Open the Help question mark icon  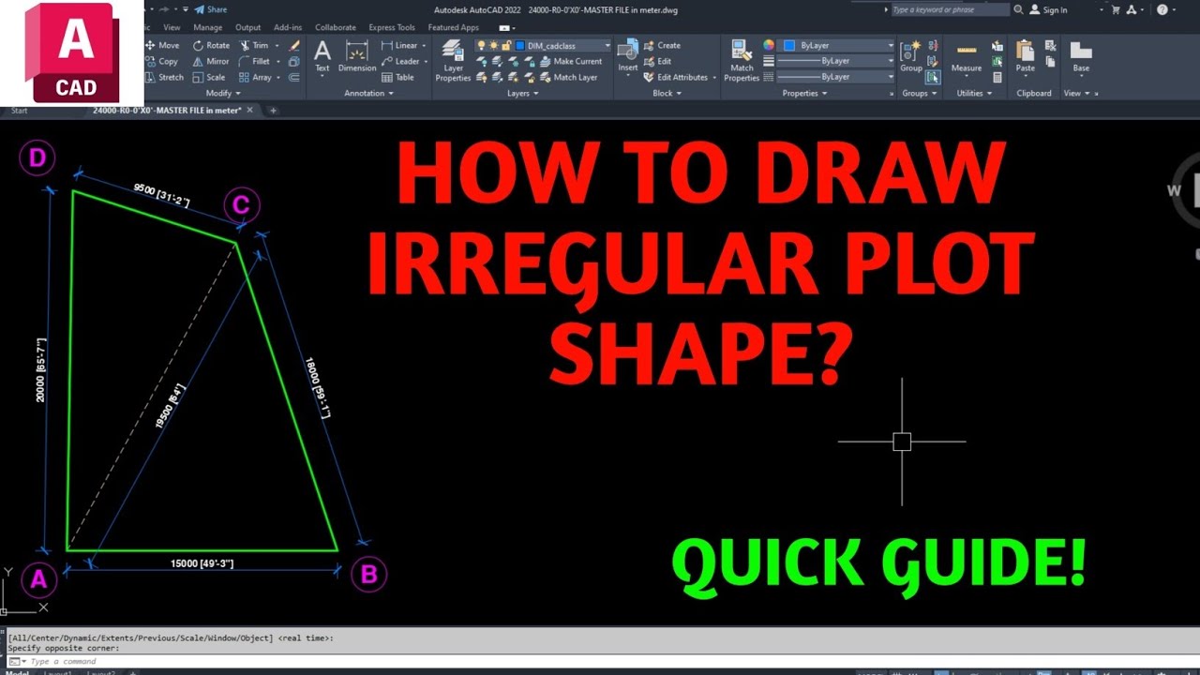pyautogui.click(x=1162, y=9)
